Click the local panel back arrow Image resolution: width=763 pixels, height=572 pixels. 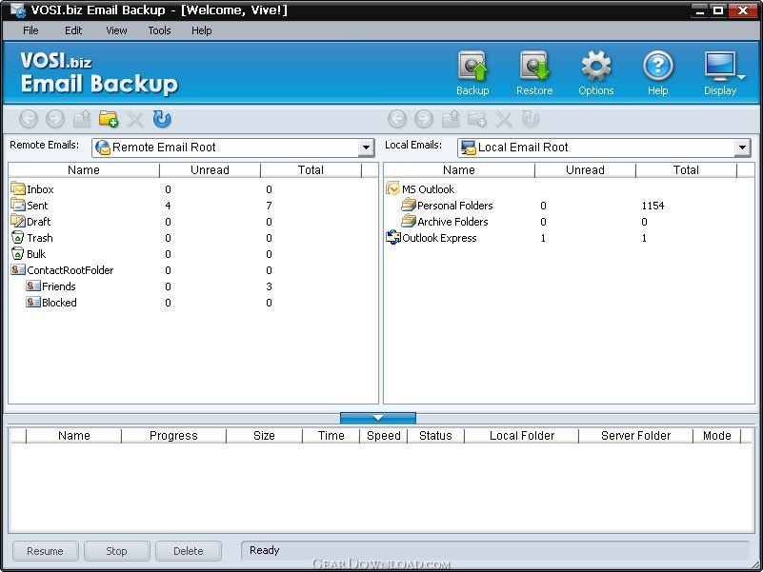(397, 119)
